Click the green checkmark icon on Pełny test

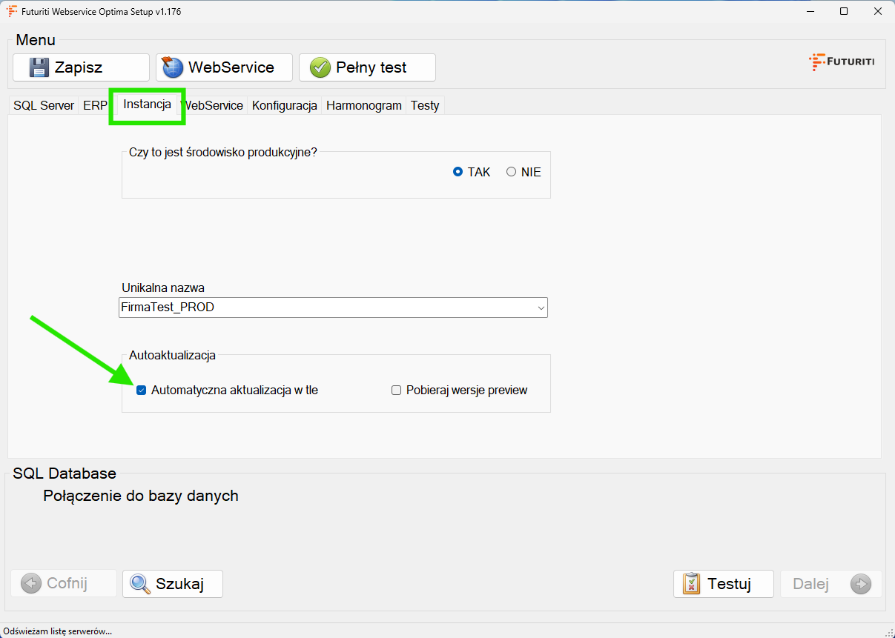tap(320, 67)
